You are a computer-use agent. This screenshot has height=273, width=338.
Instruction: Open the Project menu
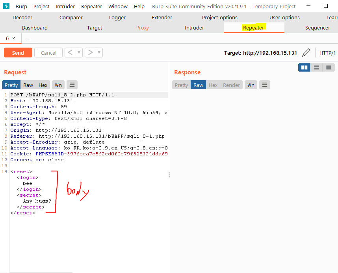click(x=41, y=6)
